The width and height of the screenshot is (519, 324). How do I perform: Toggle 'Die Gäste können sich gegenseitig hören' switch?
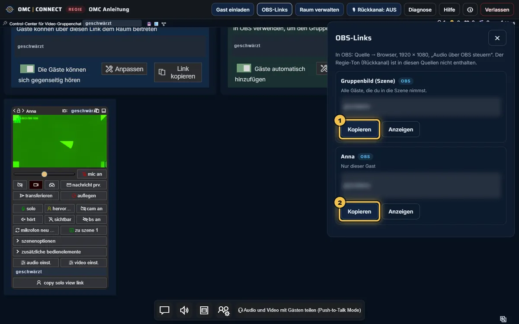pos(27,69)
